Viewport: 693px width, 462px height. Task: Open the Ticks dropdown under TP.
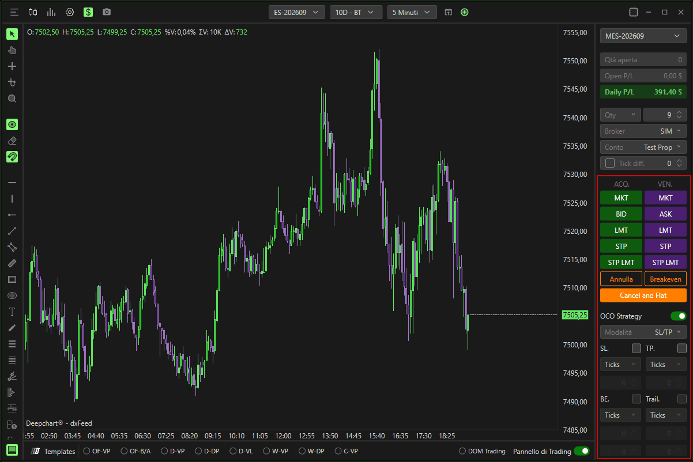tap(666, 365)
